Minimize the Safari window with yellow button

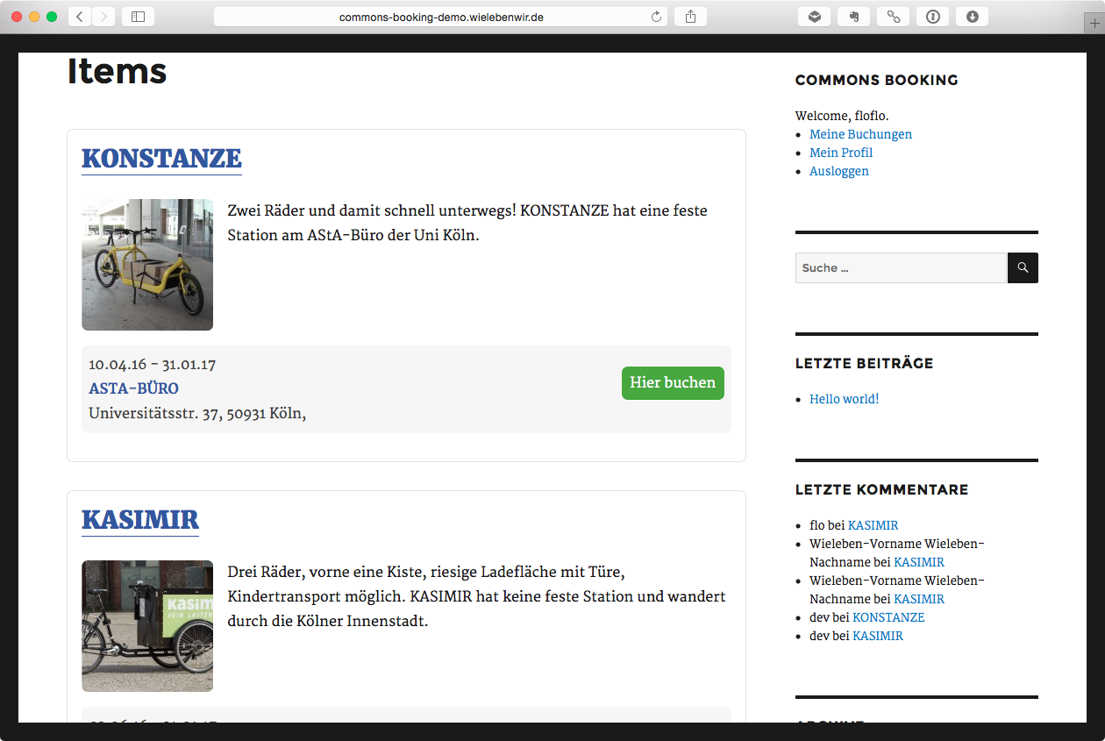pos(34,17)
